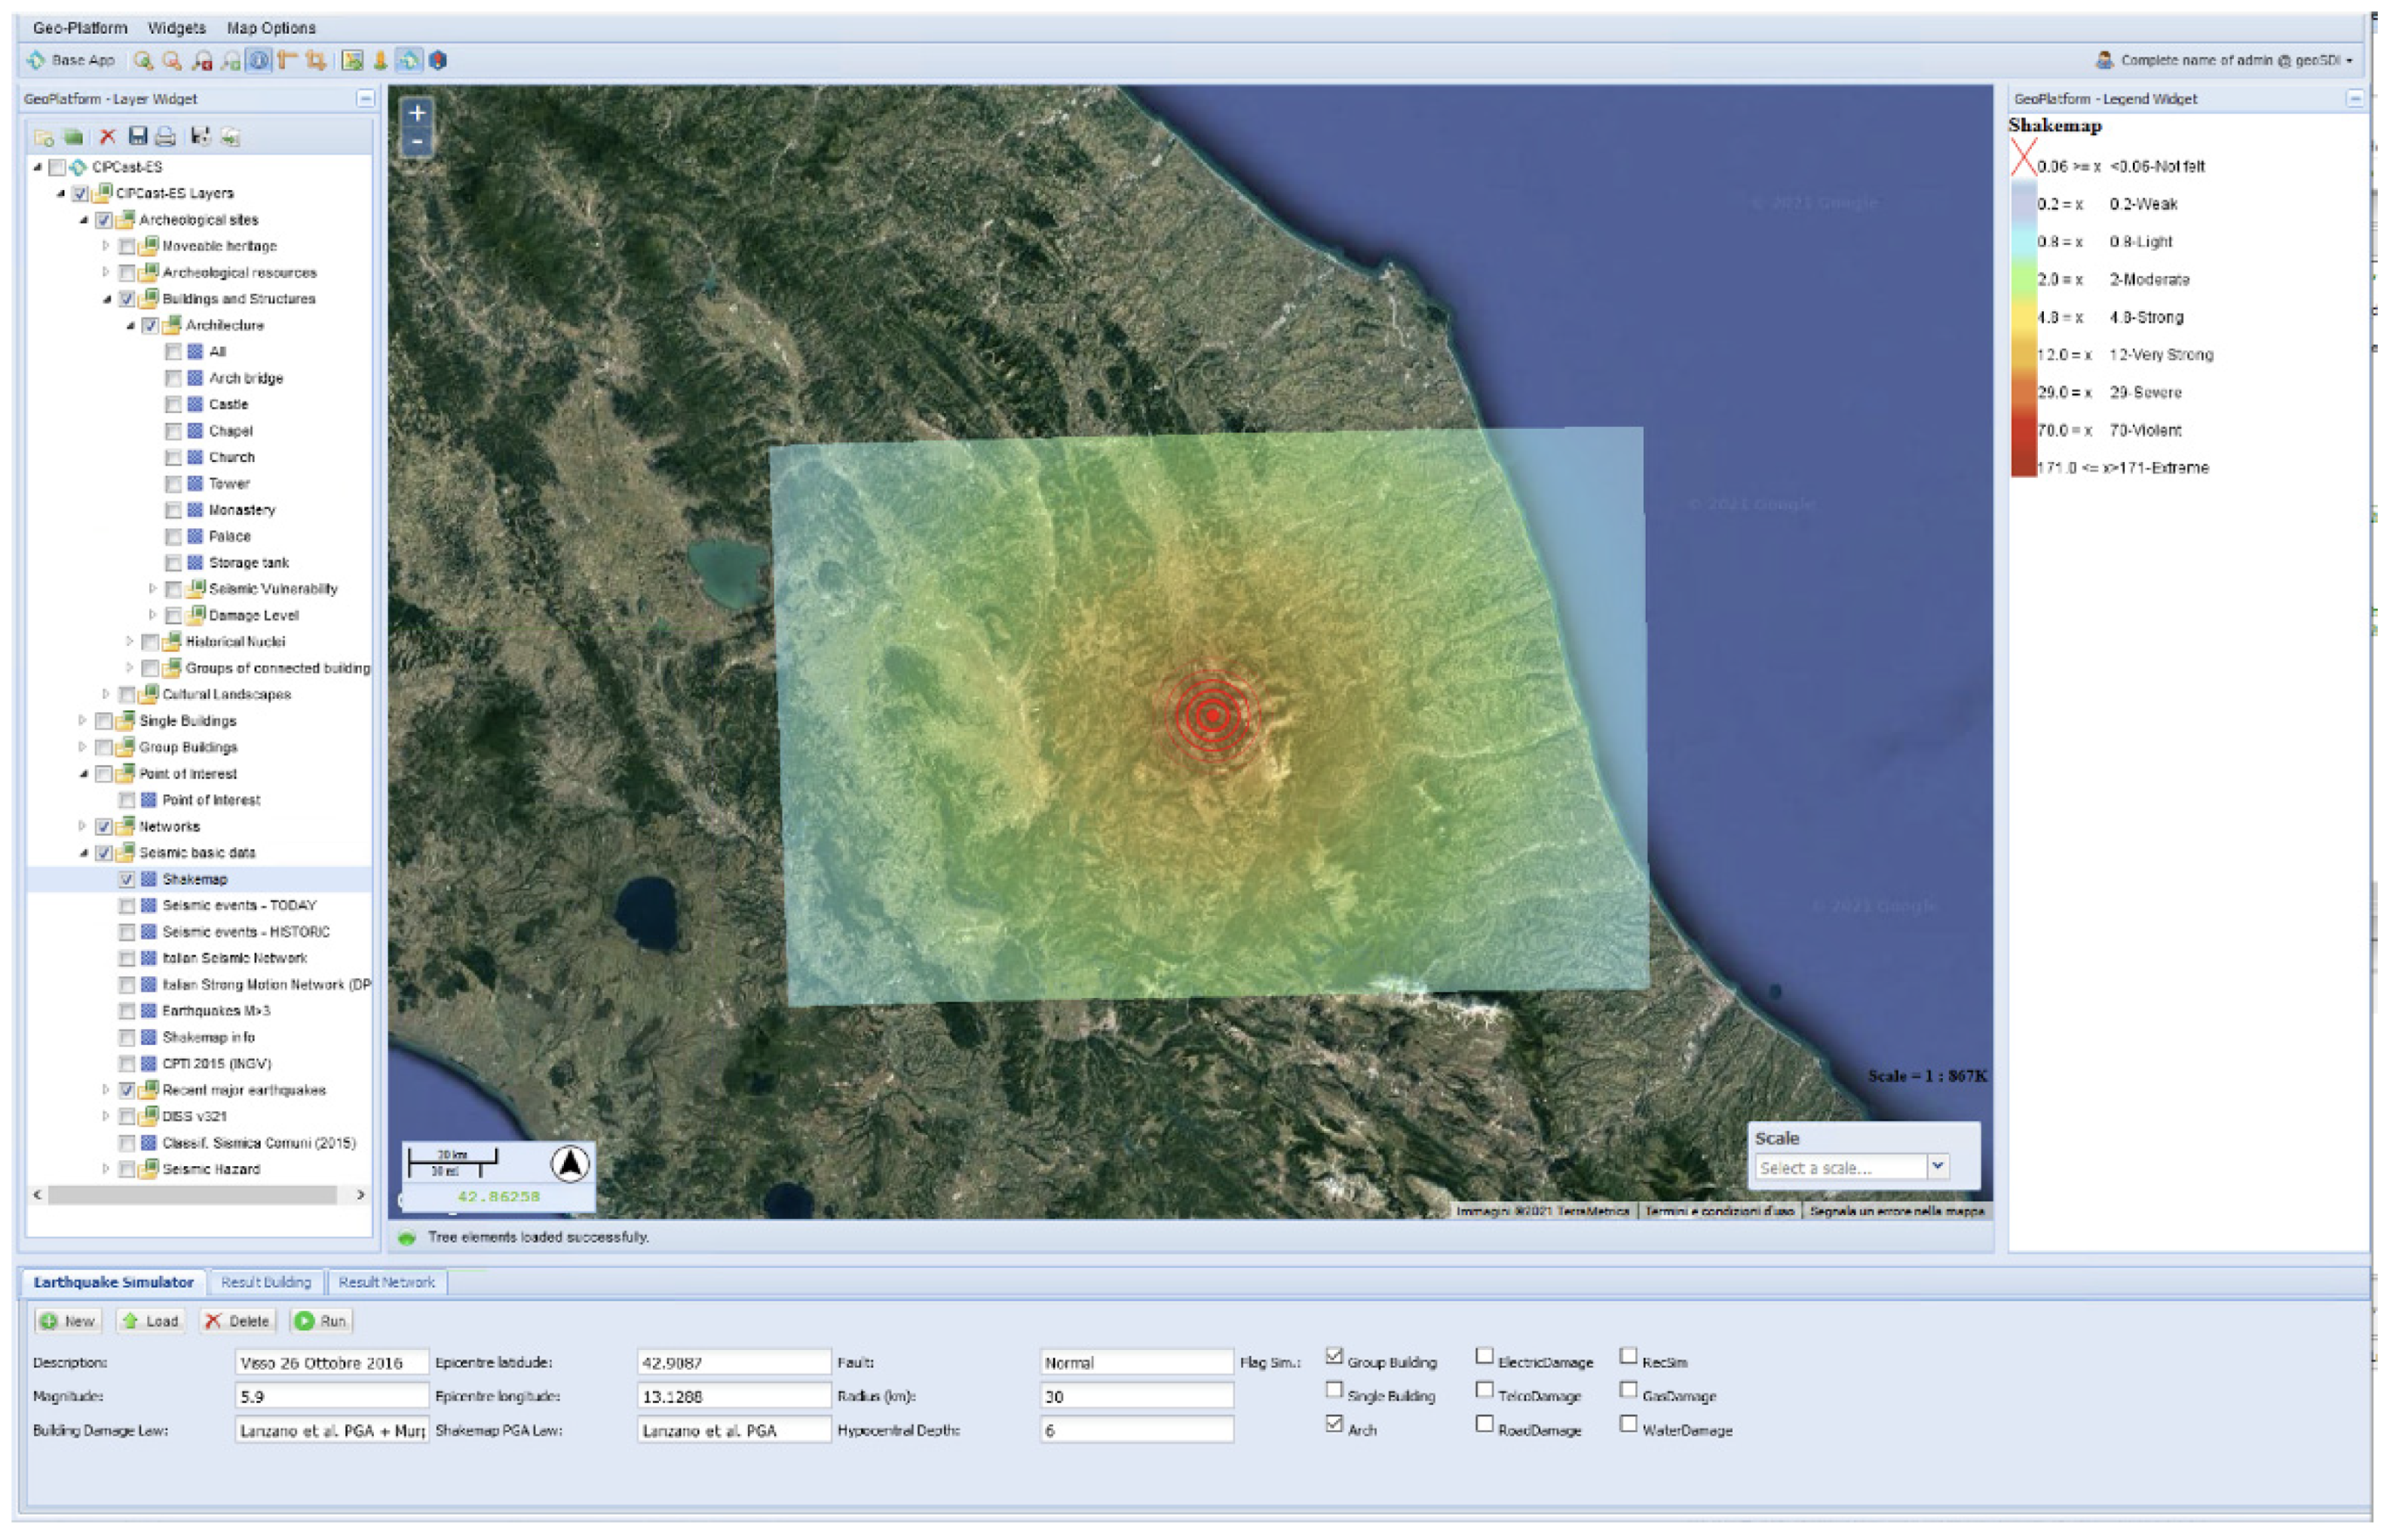Uncheck the Shakemap layer checkbox
The image size is (2390, 1540).
127,879
